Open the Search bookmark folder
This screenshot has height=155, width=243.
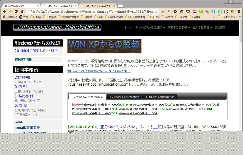[181, 17]
